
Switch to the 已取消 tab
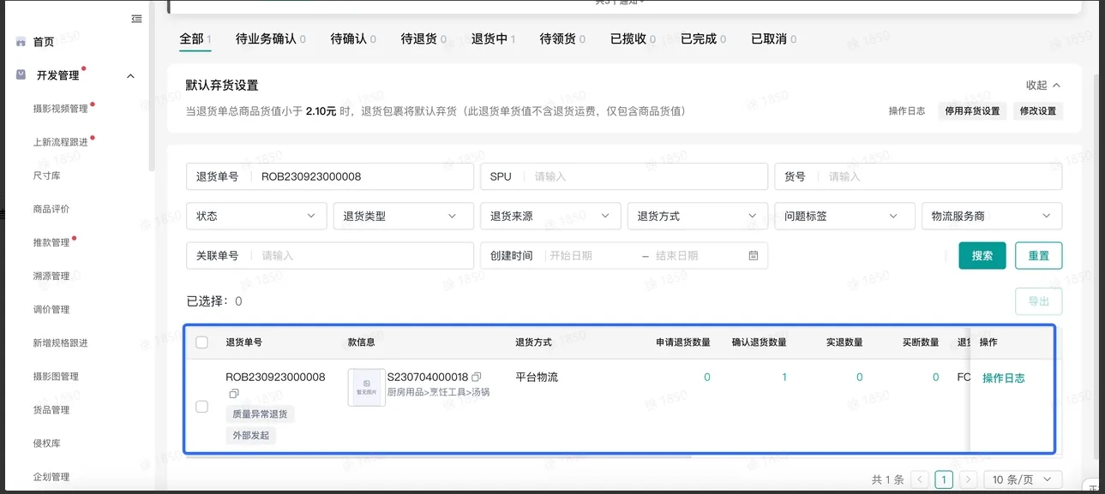coord(774,39)
